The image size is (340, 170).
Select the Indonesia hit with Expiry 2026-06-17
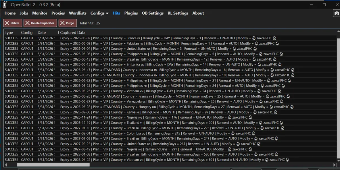(170, 70)
